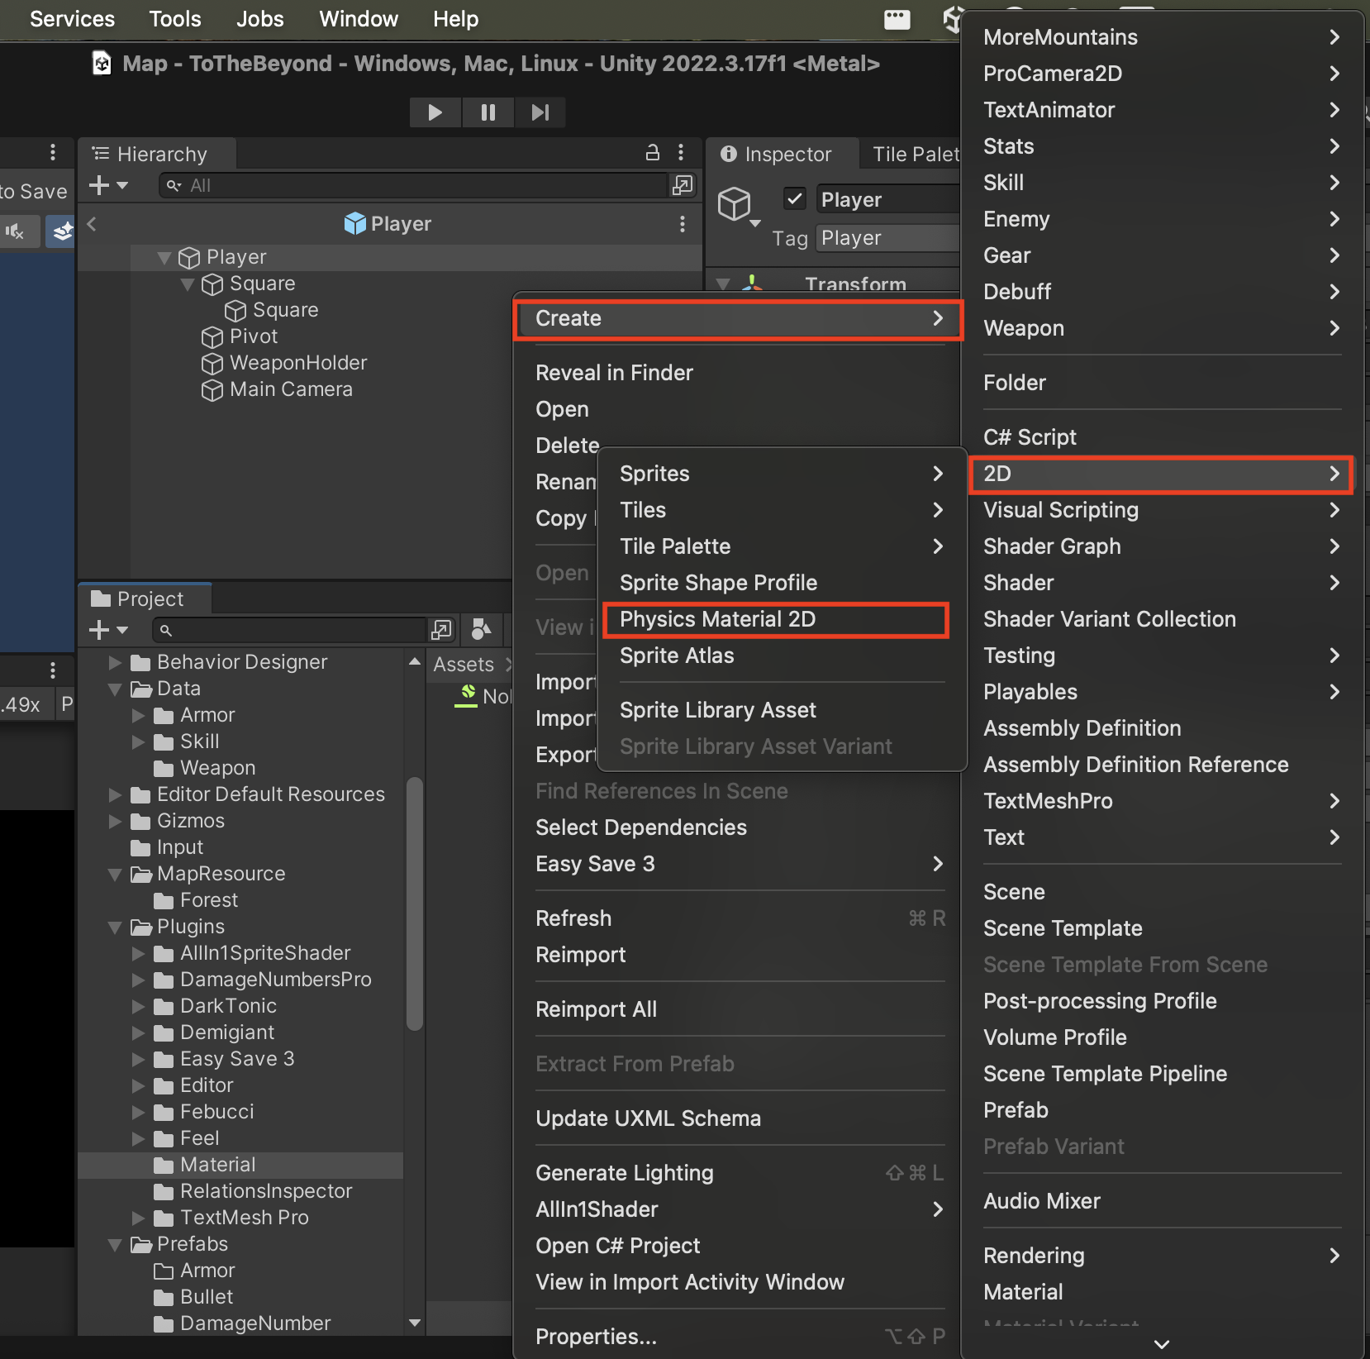This screenshot has width=1370, height=1359.
Task: Open the Easy Save 3 submenu
Action: coord(739,864)
